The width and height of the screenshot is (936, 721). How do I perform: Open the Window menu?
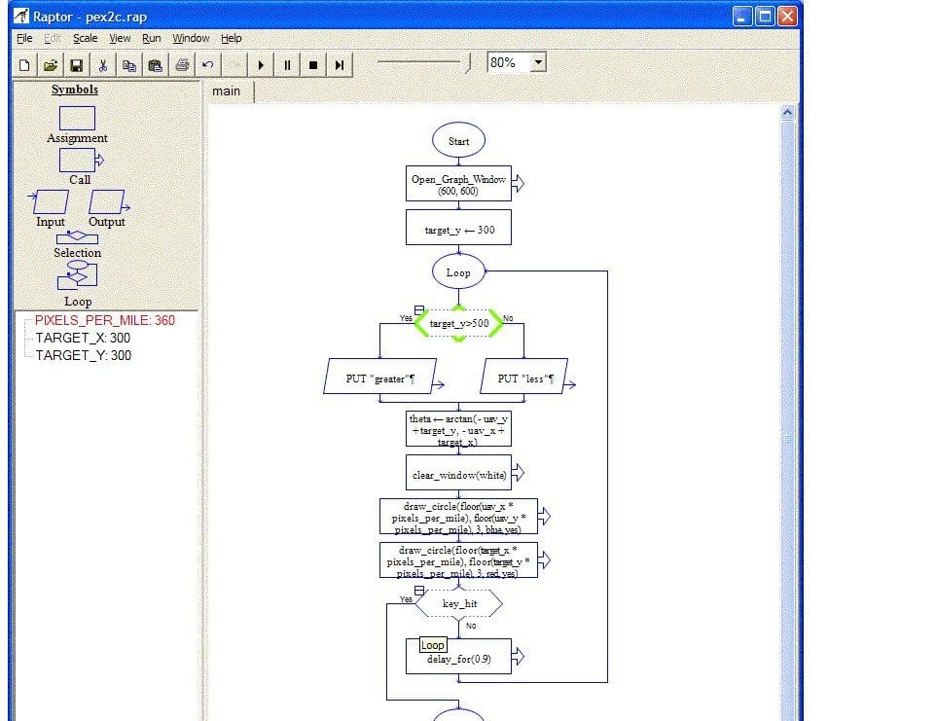[x=191, y=38]
